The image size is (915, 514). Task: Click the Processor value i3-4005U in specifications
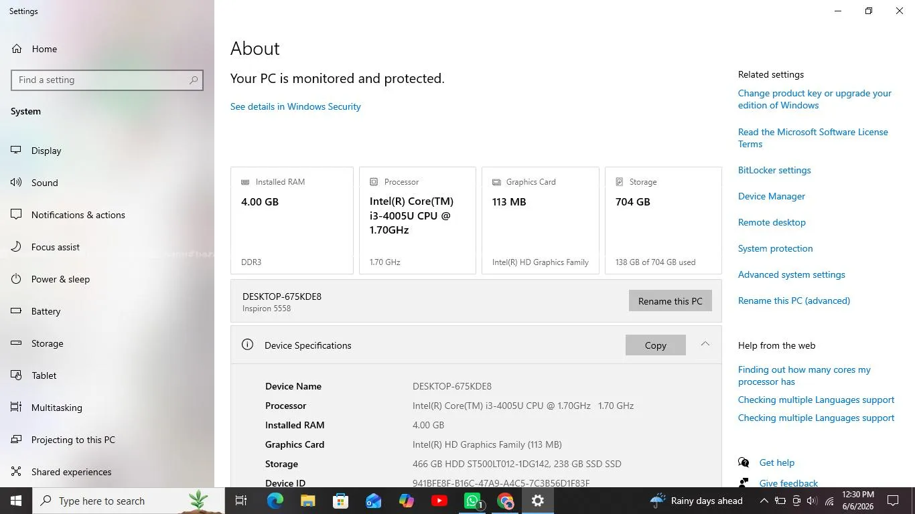(523, 406)
